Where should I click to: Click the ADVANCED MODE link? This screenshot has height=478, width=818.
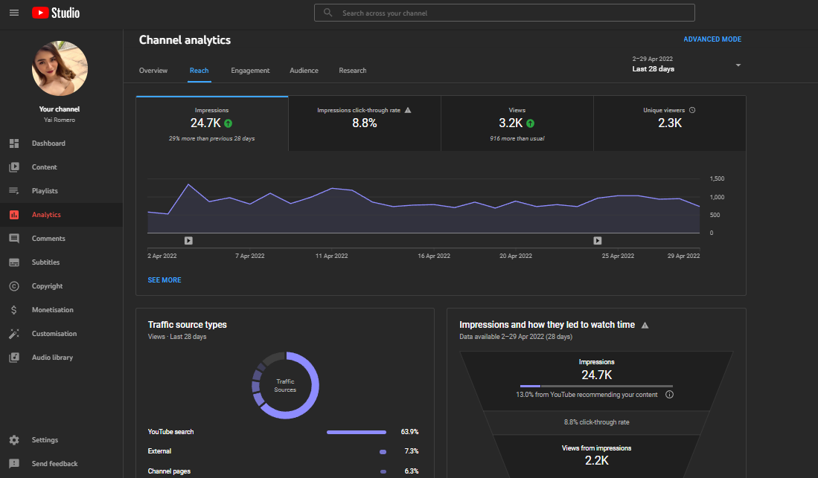click(712, 39)
